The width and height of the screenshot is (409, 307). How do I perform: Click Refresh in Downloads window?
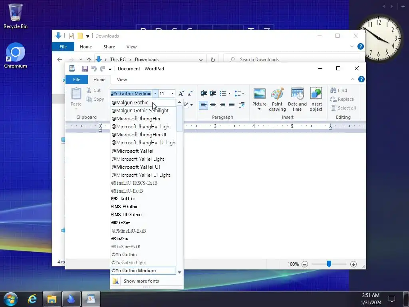(x=213, y=60)
